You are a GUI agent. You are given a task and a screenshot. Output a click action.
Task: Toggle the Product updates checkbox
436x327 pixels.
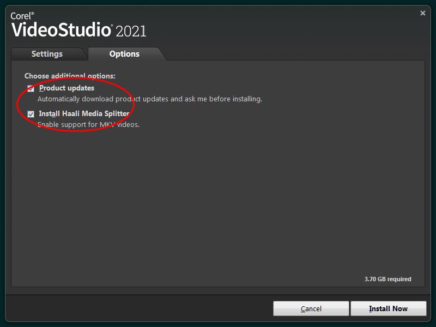pos(31,88)
